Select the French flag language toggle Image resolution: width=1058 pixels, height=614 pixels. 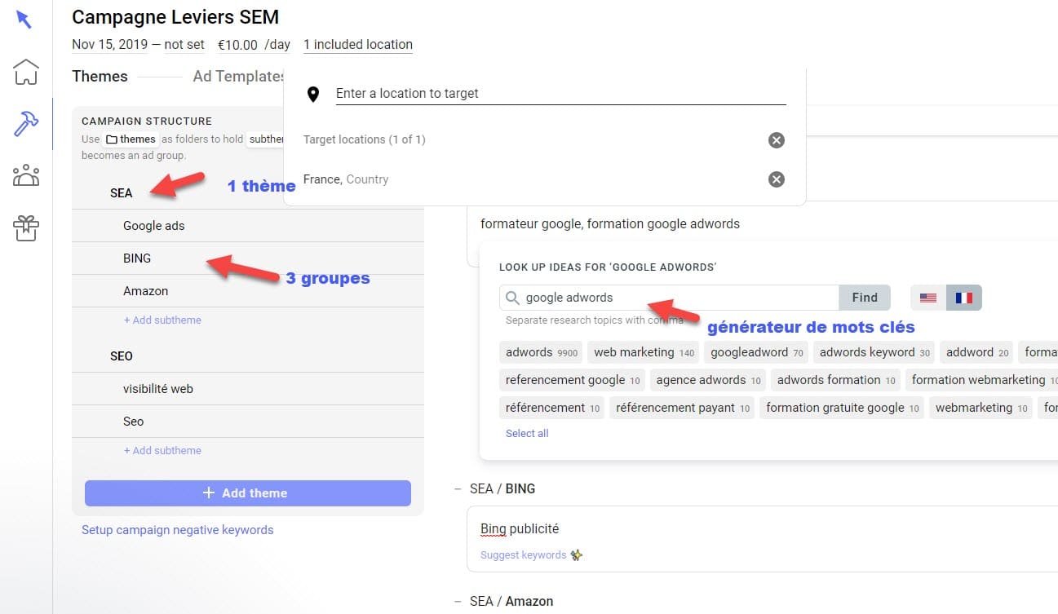point(964,298)
